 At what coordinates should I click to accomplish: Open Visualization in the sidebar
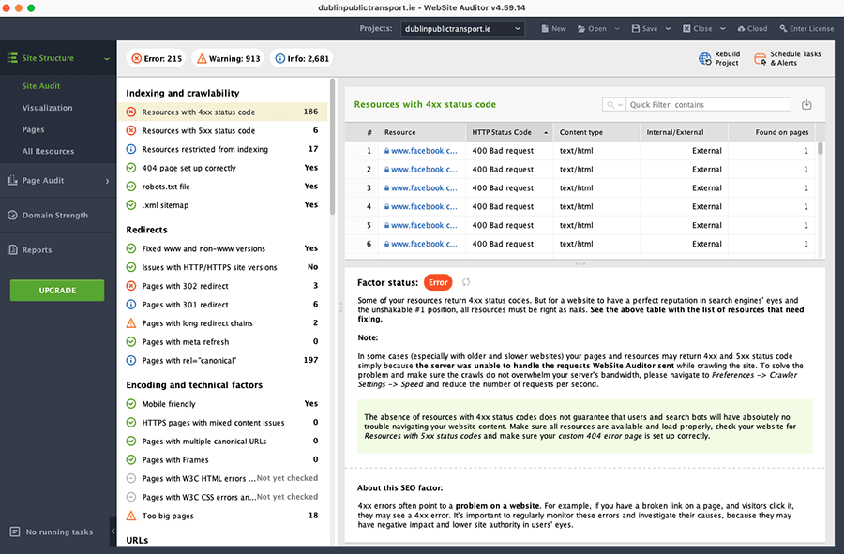click(48, 108)
